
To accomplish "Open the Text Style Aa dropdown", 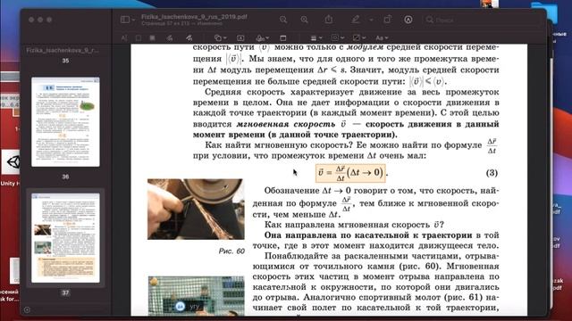I will click(382, 37).
